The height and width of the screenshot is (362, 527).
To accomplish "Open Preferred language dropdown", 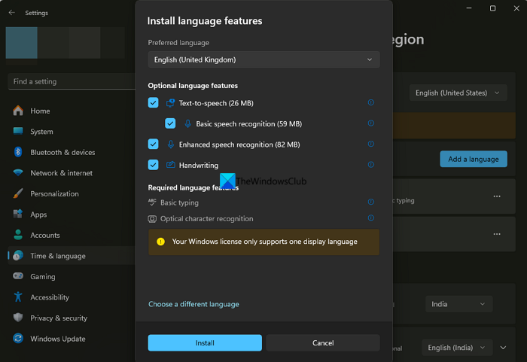I will pyautogui.click(x=263, y=59).
